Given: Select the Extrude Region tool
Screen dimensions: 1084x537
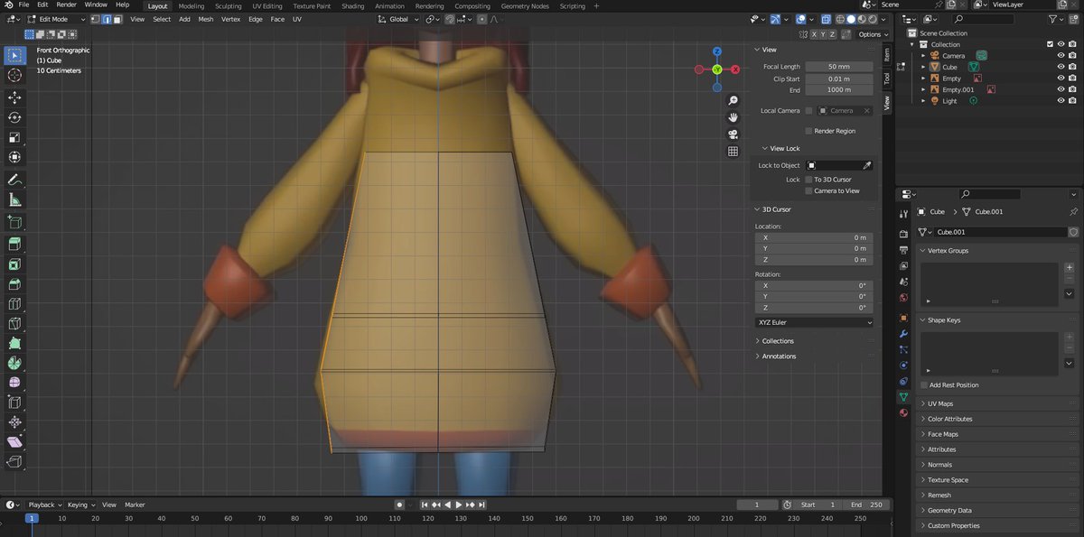Looking at the screenshot, I should pyautogui.click(x=14, y=244).
